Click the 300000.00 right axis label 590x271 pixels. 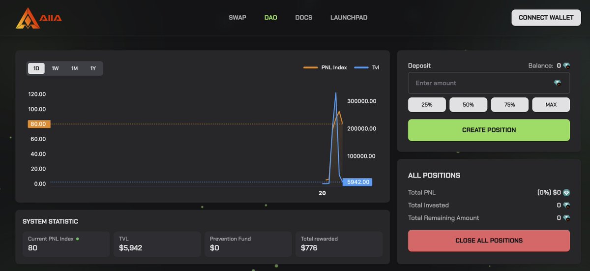(x=362, y=101)
